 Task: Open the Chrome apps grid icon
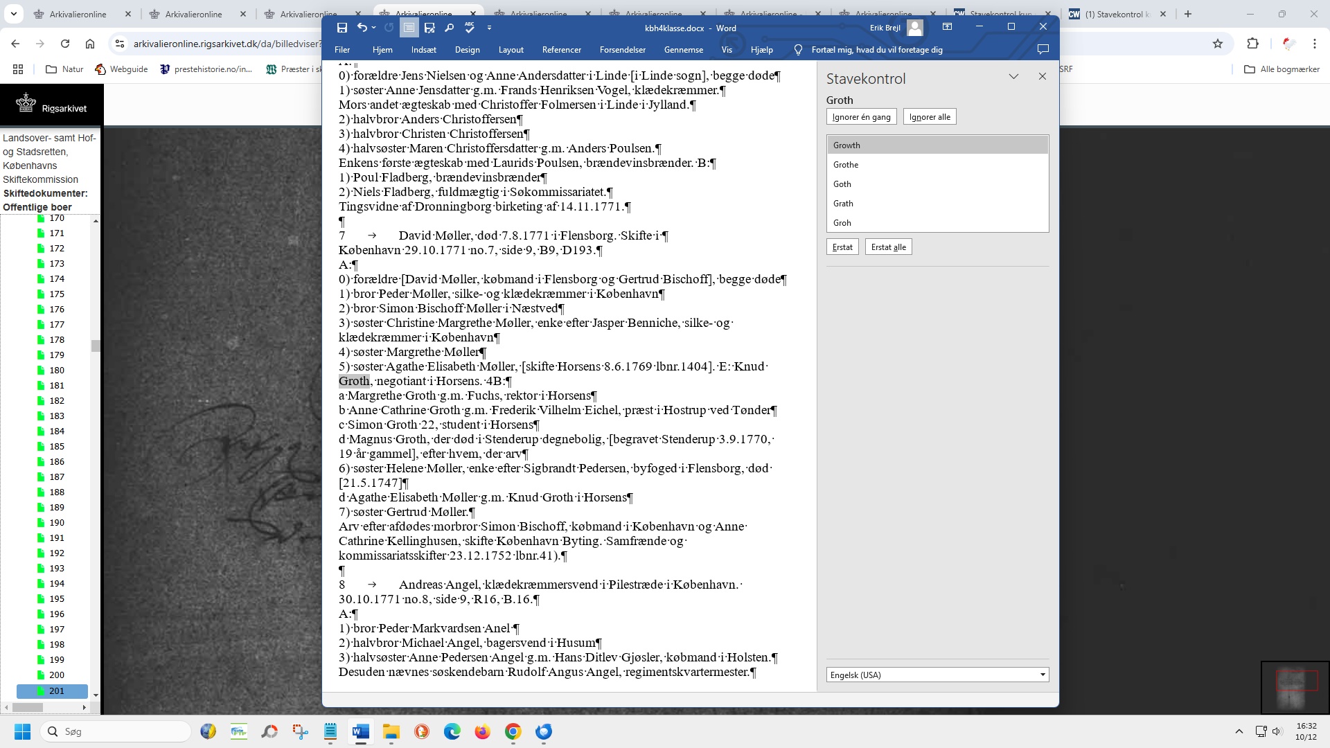coord(18,69)
